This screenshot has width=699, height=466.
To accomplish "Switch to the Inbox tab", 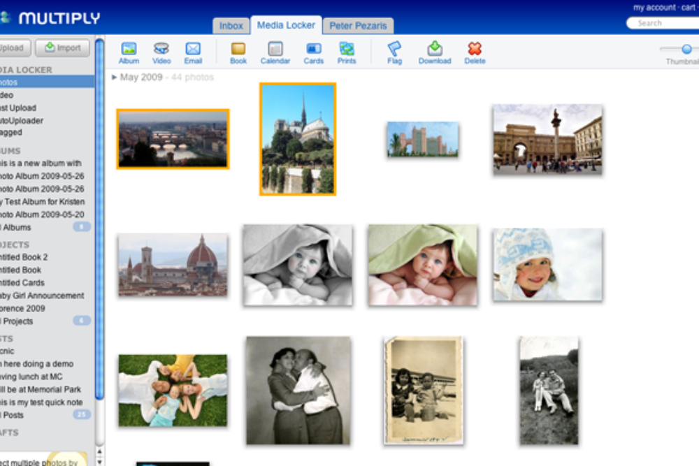I will (x=231, y=26).
